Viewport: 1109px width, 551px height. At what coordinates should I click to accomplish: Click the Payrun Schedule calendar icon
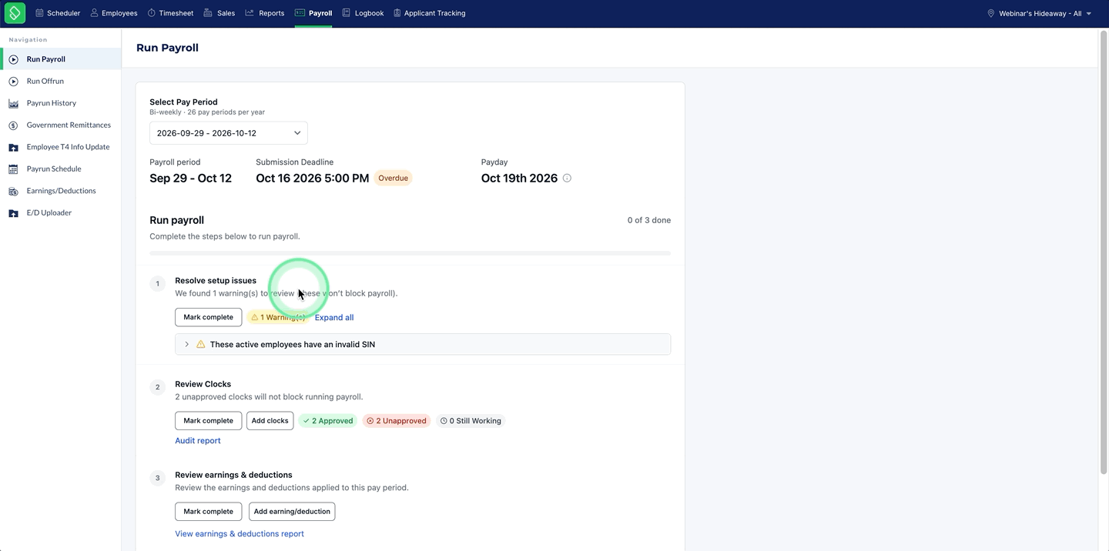[x=13, y=169]
